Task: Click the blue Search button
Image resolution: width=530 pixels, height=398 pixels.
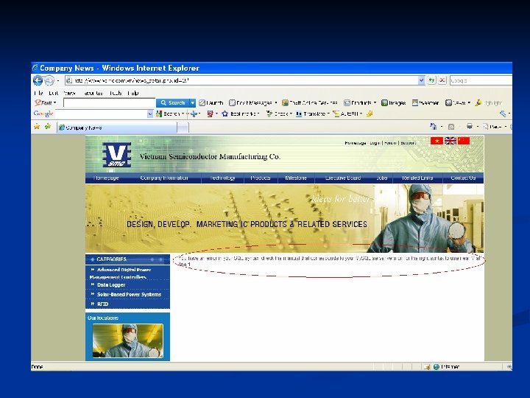Action: [173, 103]
